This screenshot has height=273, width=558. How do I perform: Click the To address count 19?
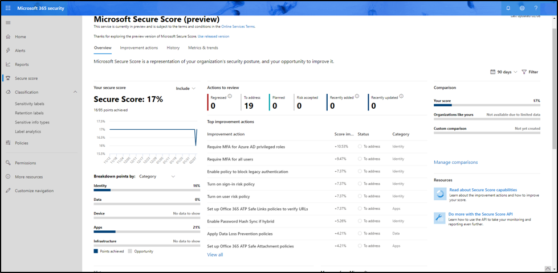(x=247, y=105)
